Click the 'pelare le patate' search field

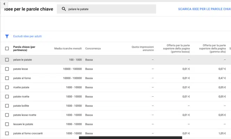pyautogui.click(x=106, y=9)
